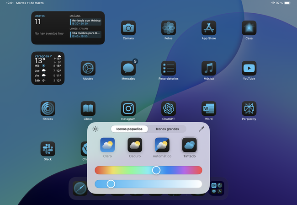Open the Fotos app
The image size is (297, 205).
tap(169, 28)
